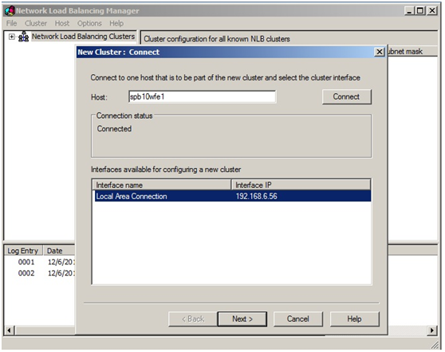Viewport: 445px width, 352px height.
Task: Select the Local Area Connection interface row
Action: click(x=232, y=196)
